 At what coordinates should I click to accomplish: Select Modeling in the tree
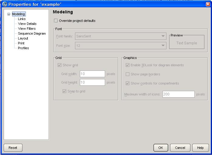tap(19, 14)
